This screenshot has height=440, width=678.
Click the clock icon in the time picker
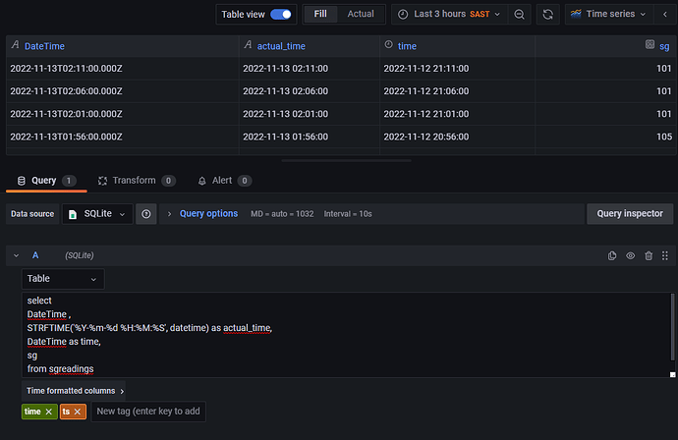[403, 15]
